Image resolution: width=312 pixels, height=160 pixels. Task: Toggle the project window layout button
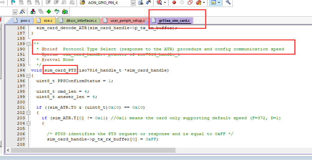click(x=213, y=2)
